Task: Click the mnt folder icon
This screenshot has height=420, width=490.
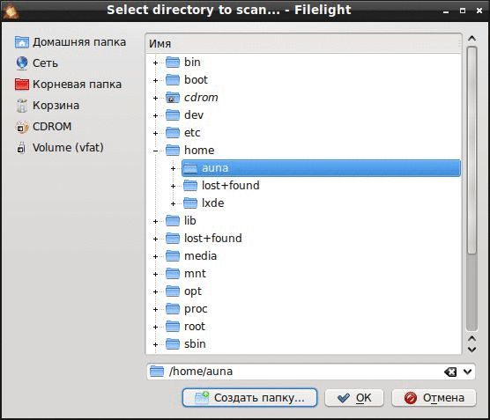Action: pos(173,274)
